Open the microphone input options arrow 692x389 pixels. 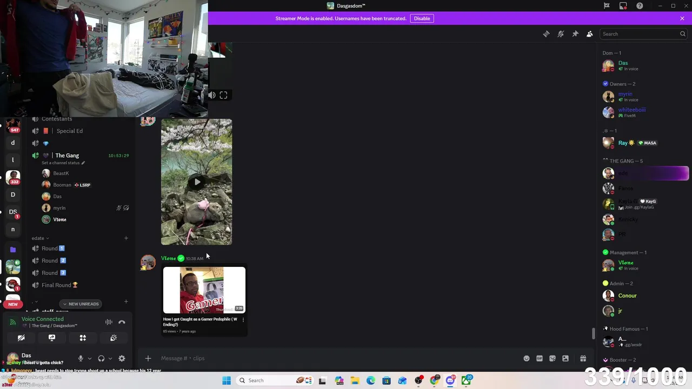coord(90,358)
